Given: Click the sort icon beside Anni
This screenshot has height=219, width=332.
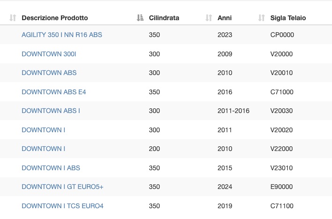Looking at the screenshot, I should tap(209, 18).
